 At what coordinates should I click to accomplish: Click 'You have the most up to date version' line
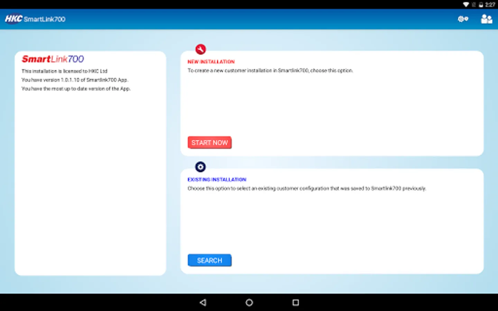pos(76,88)
